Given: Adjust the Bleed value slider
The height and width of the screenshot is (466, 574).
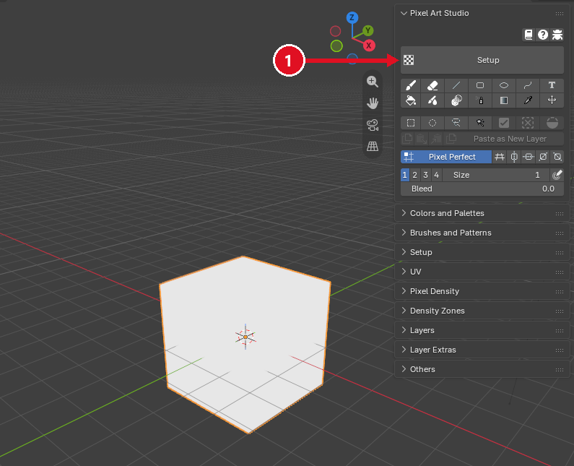Looking at the screenshot, I should click(x=482, y=189).
